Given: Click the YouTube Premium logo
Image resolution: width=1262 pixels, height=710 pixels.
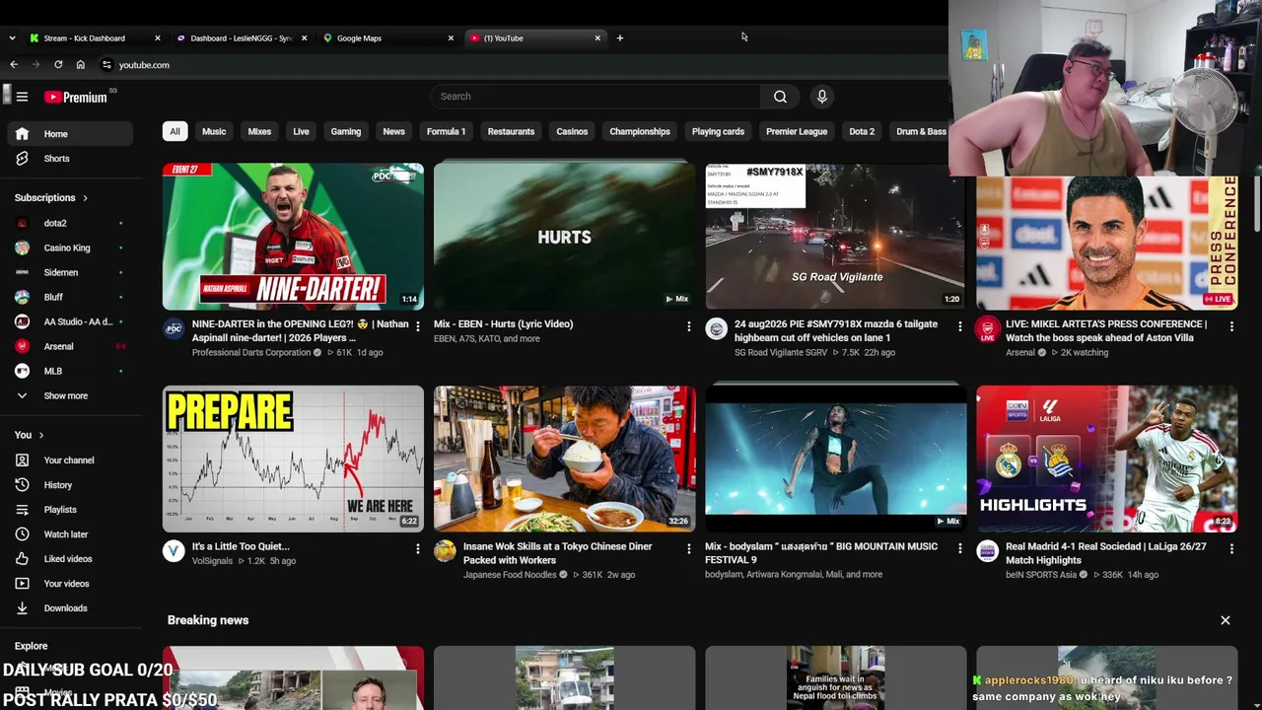Looking at the screenshot, I should (75, 97).
